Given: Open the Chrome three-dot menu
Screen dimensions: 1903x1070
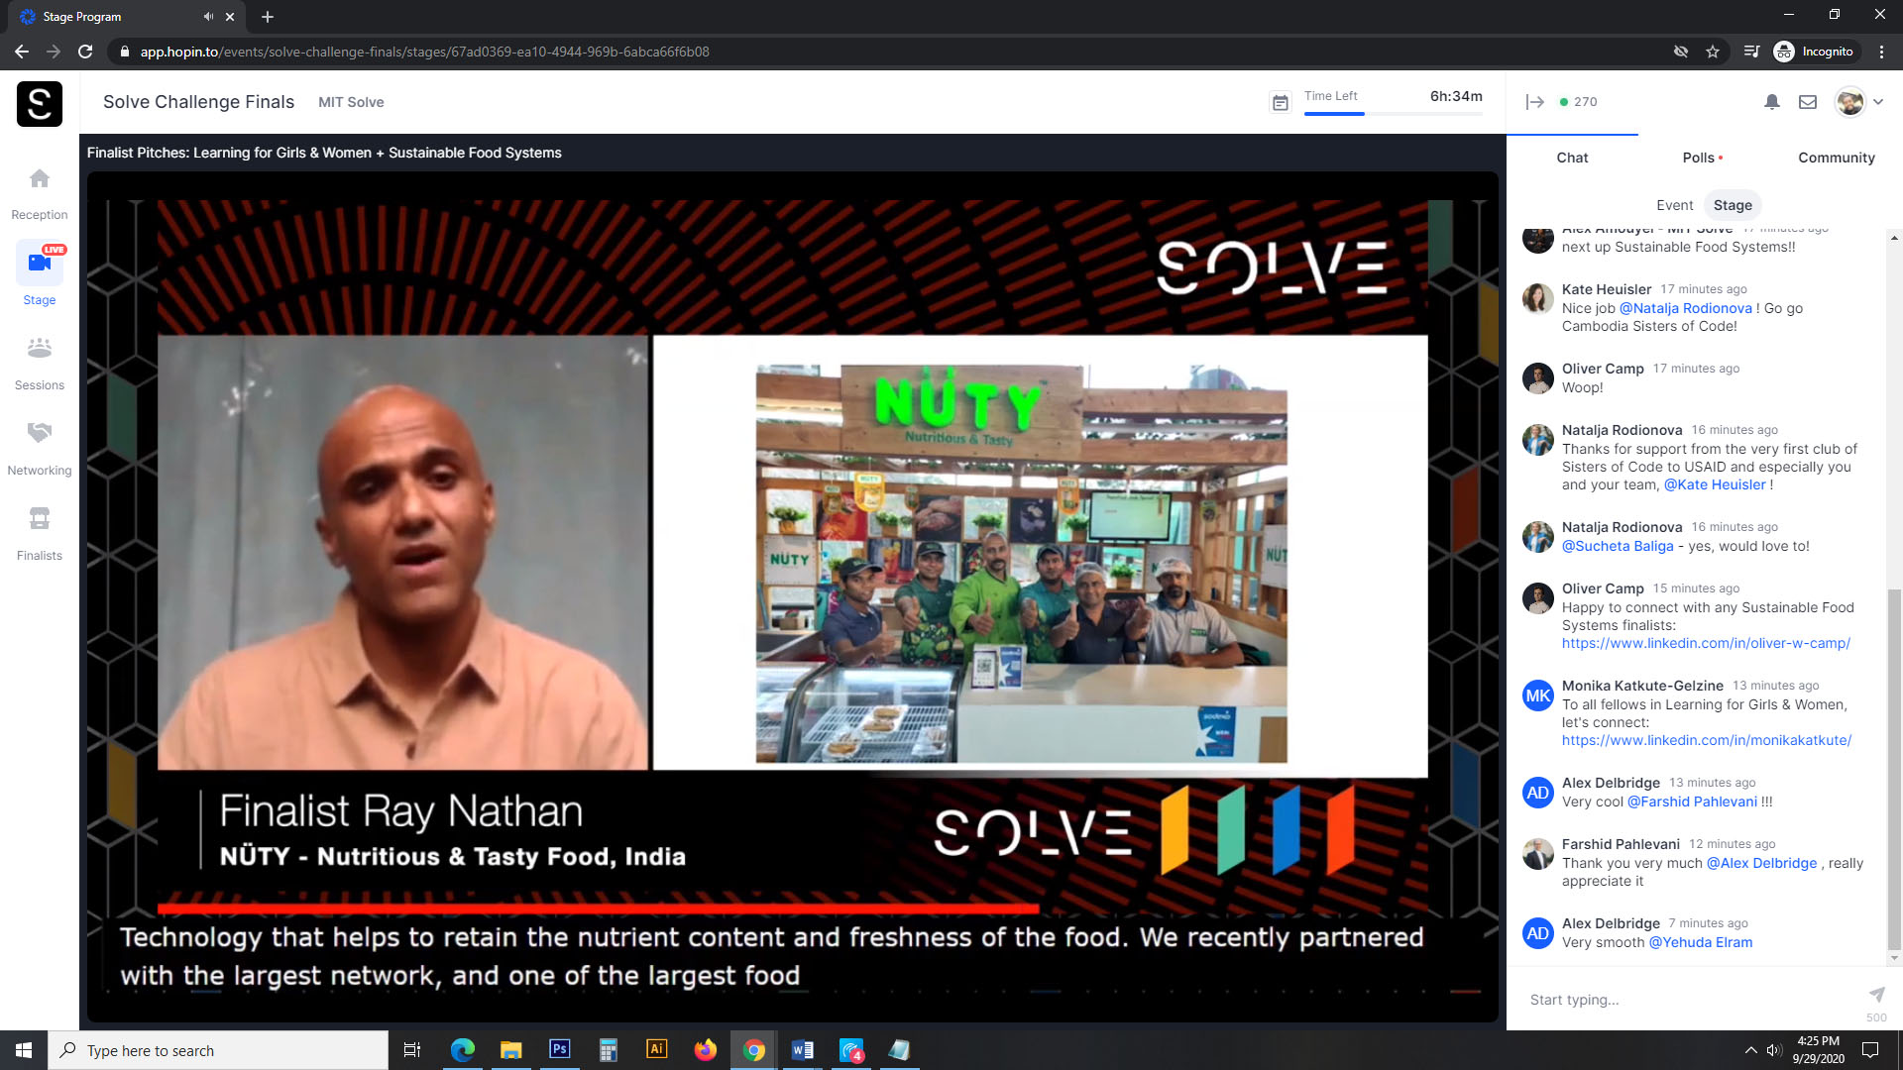Looking at the screenshot, I should [x=1881, y=52].
